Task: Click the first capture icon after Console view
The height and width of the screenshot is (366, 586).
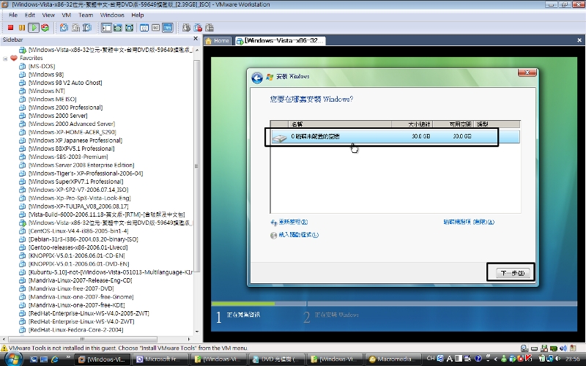Action: (x=186, y=28)
